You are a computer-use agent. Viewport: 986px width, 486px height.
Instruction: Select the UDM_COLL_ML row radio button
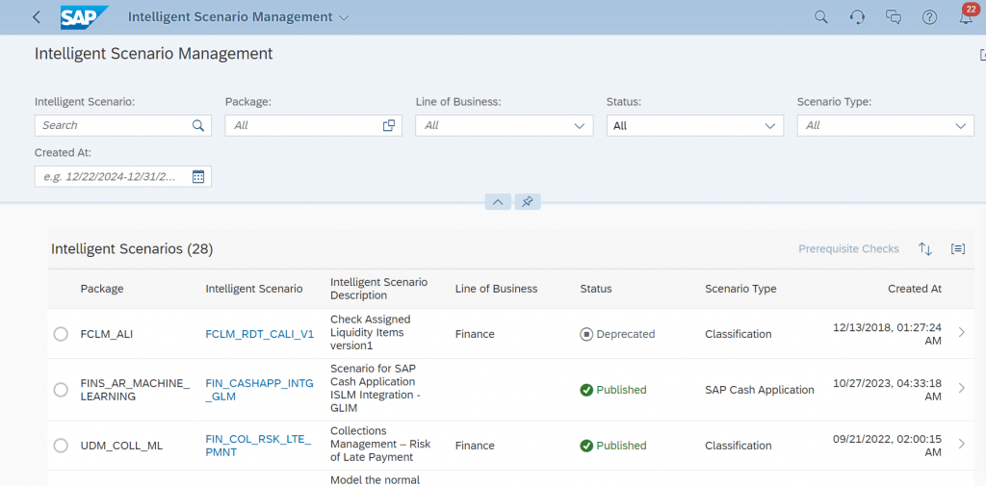[61, 446]
